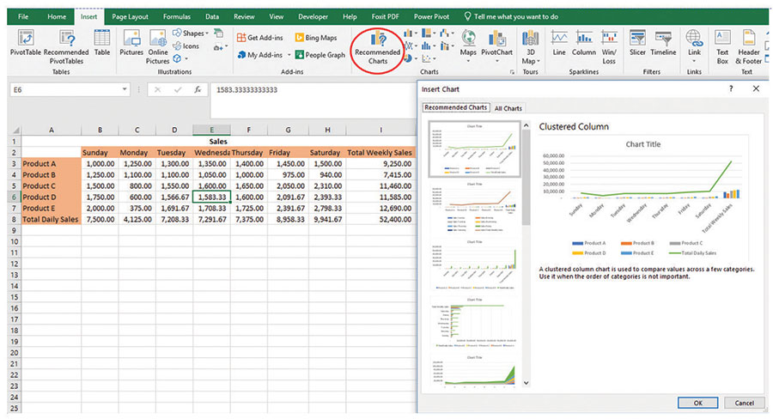Click the Insert Function fx icon
773x419 pixels.
198,89
